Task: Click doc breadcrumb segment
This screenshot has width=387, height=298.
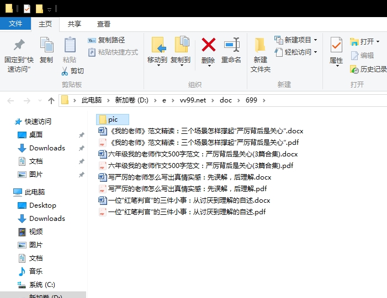Action: point(226,100)
